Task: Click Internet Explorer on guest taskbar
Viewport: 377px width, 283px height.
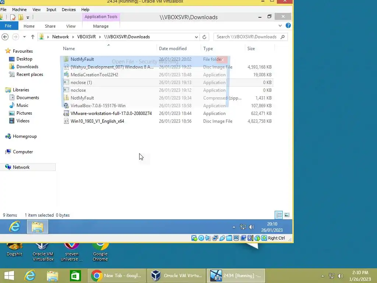Action: [14, 227]
